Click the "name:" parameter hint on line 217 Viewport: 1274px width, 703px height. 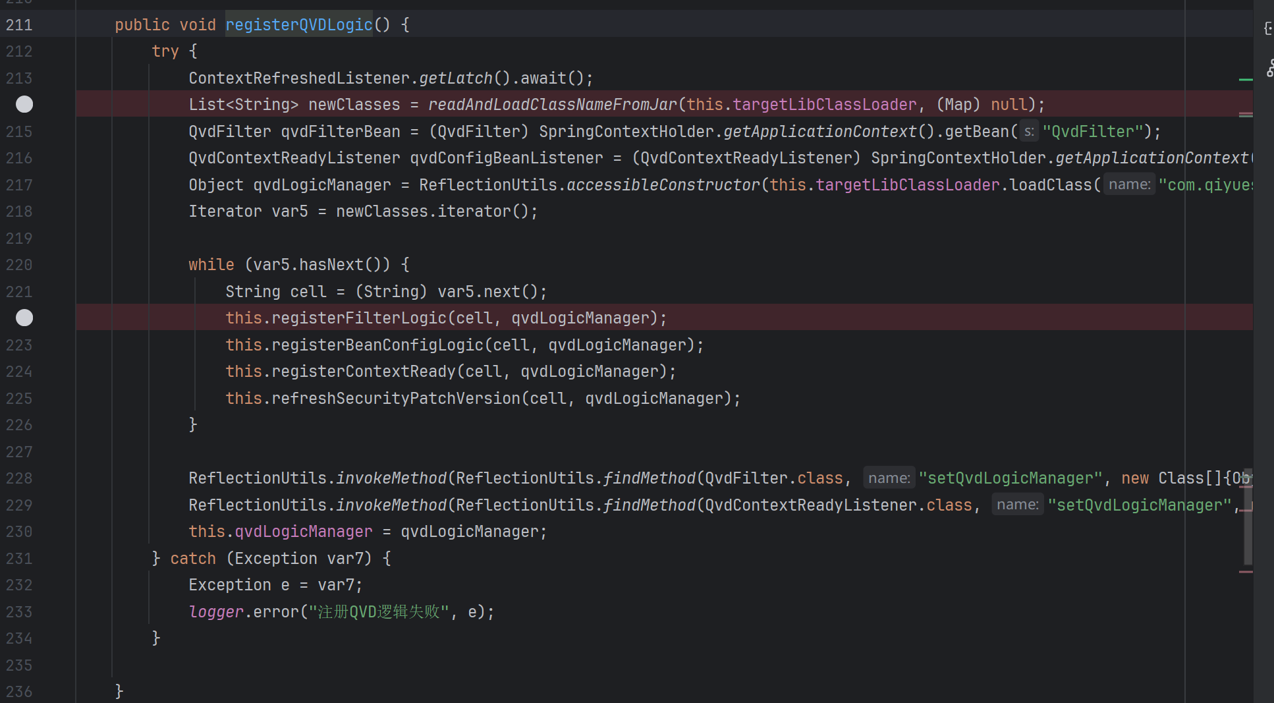(x=1128, y=184)
